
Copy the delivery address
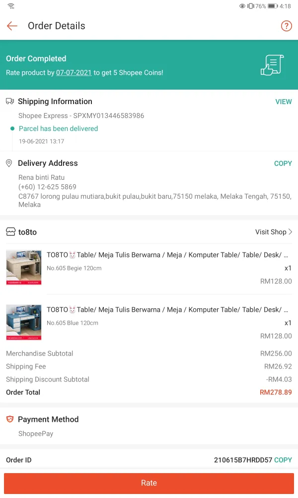click(283, 163)
